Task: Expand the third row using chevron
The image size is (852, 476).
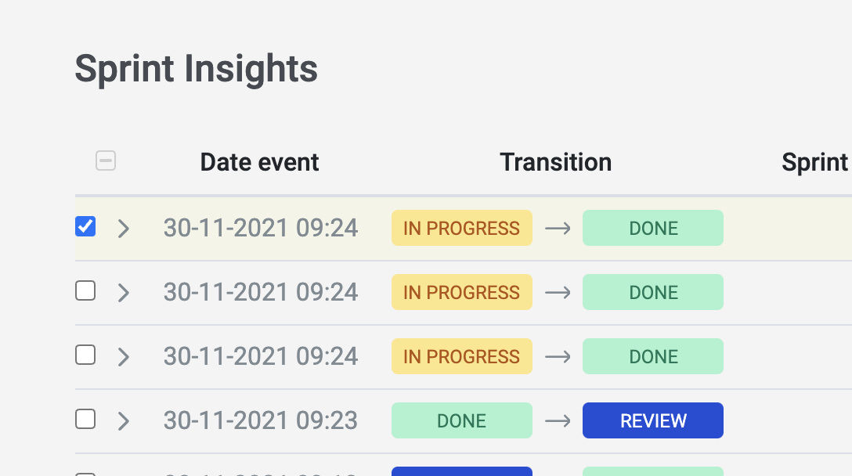Action: tap(123, 357)
